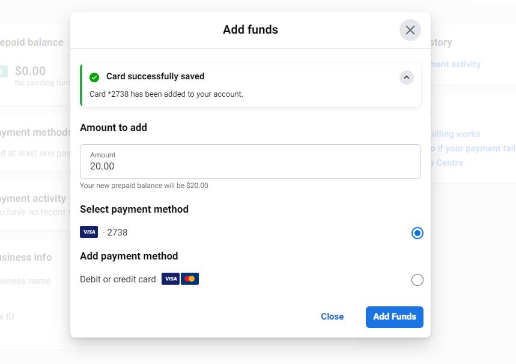Open the billing works help link
The height and width of the screenshot is (364, 516).
455,134
